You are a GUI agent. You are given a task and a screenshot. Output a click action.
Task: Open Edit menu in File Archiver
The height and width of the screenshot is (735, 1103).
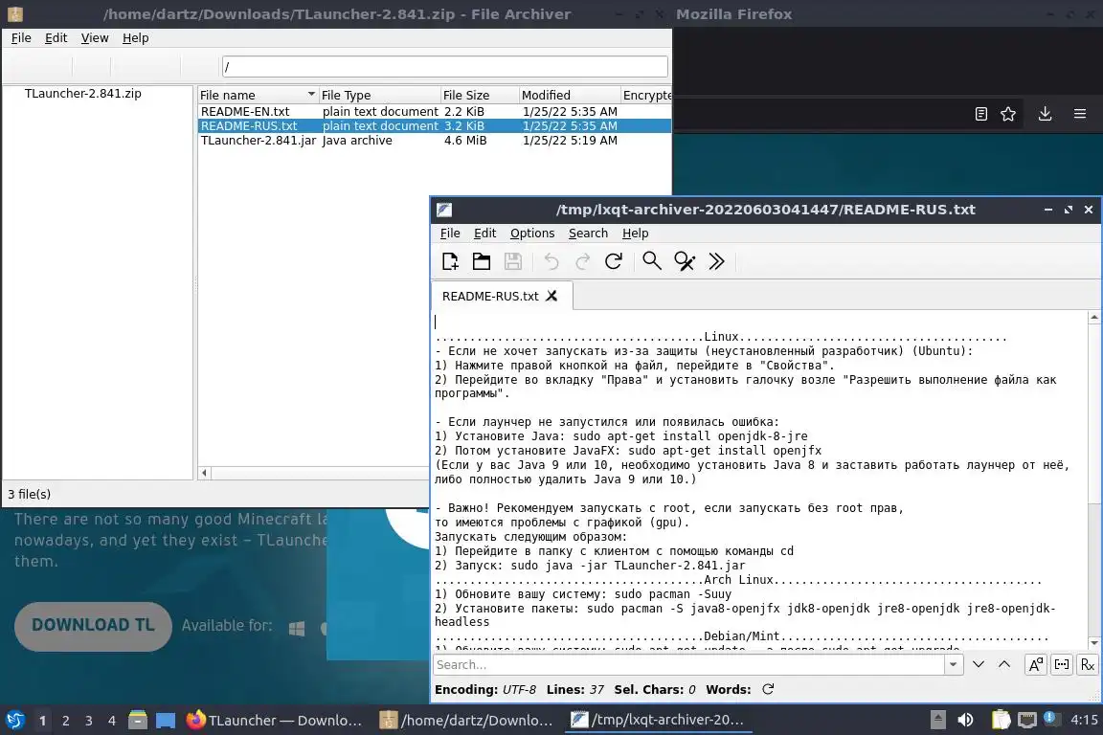(56, 38)
